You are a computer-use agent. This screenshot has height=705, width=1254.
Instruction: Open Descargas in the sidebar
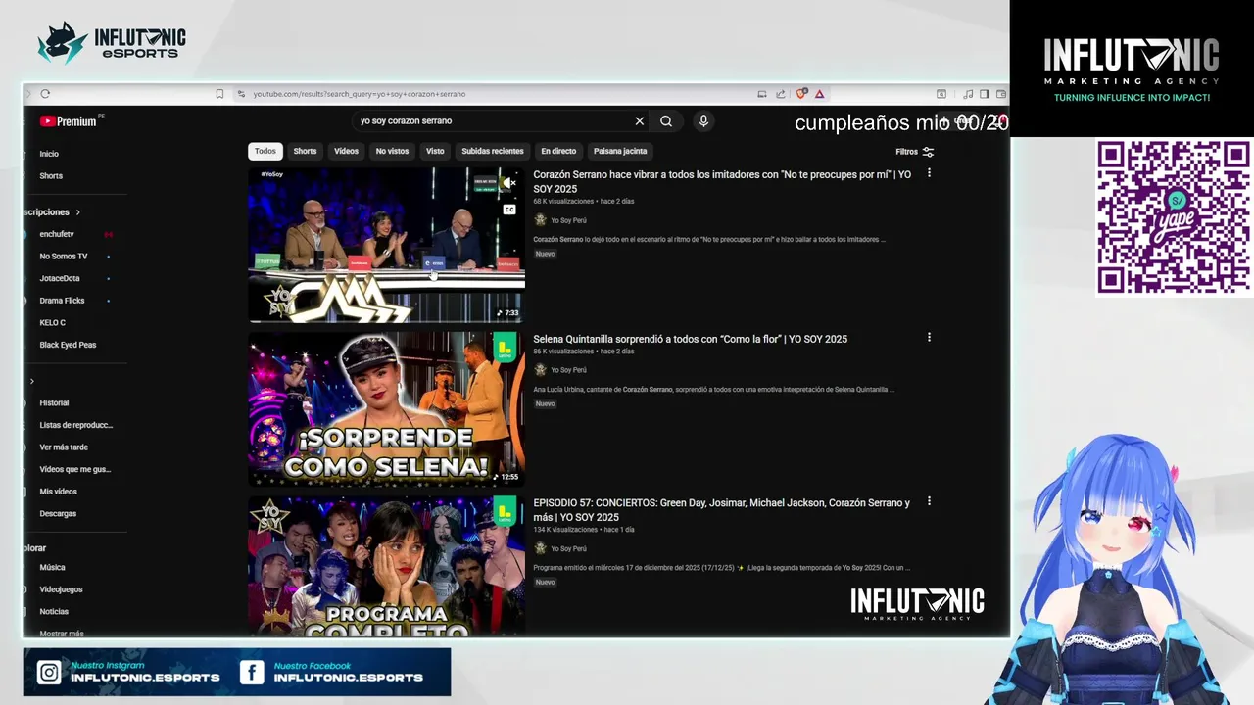[x=58, y=513]
